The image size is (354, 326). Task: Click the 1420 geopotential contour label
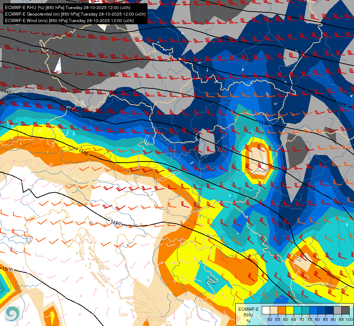coord(264,123)
